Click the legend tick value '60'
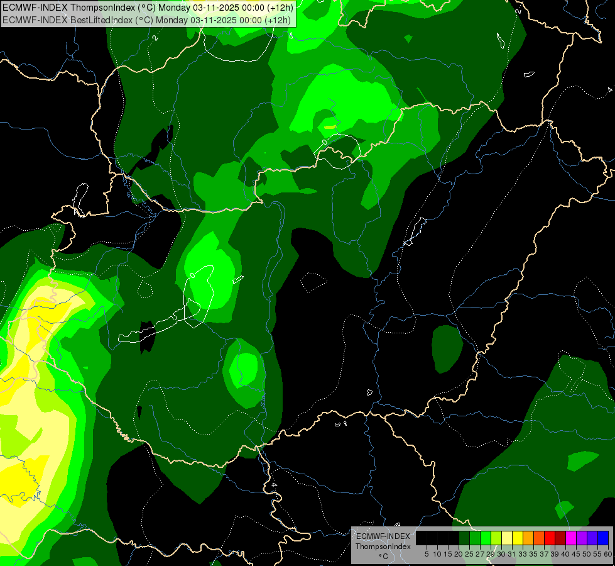The height and width of the screenshot is (566, 615). pyautogui.click(x=608, y=554)
